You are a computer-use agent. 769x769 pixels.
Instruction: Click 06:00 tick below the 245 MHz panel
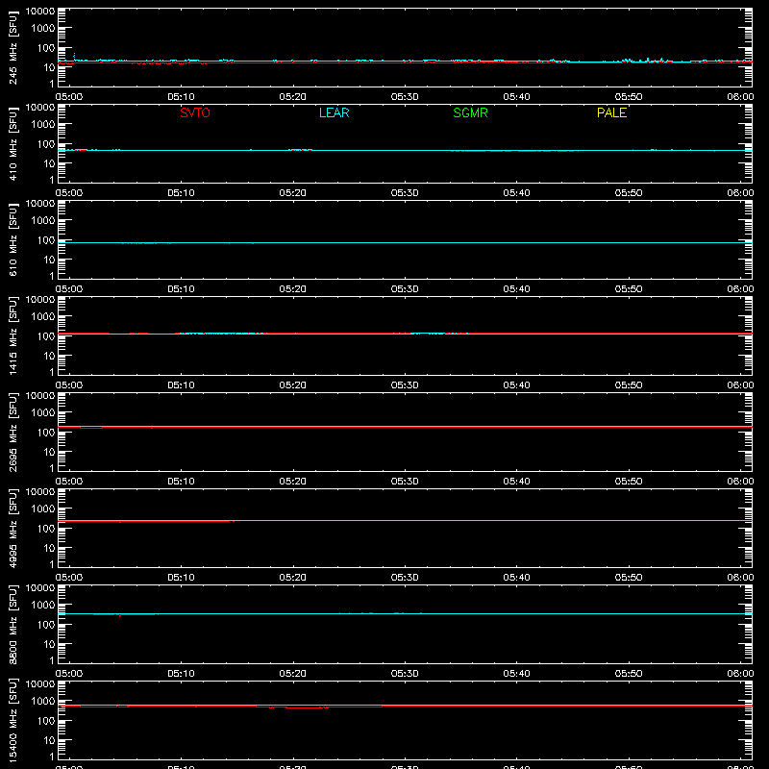coord(740,97)
